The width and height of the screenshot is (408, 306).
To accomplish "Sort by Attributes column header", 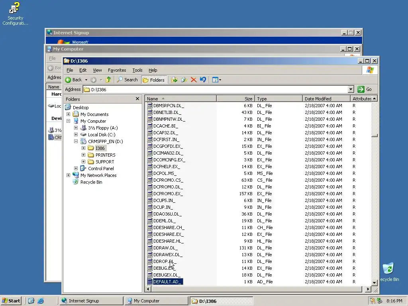I will [x=361, y=99].
